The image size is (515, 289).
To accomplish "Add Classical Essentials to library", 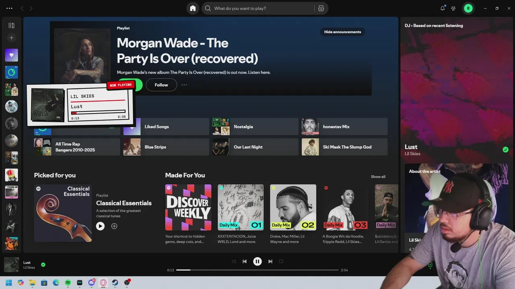I will [x=114, y=226].
